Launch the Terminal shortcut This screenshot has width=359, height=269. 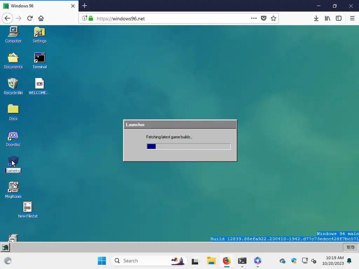tap(39, 61)
